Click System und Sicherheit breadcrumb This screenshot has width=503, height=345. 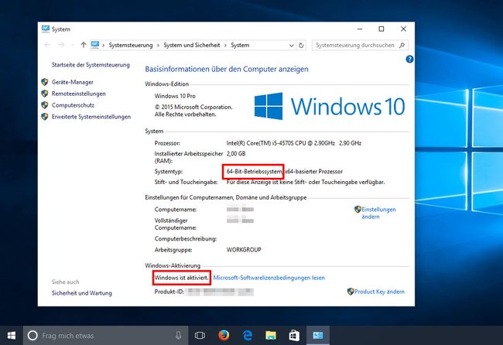click(x=192, y=45)
